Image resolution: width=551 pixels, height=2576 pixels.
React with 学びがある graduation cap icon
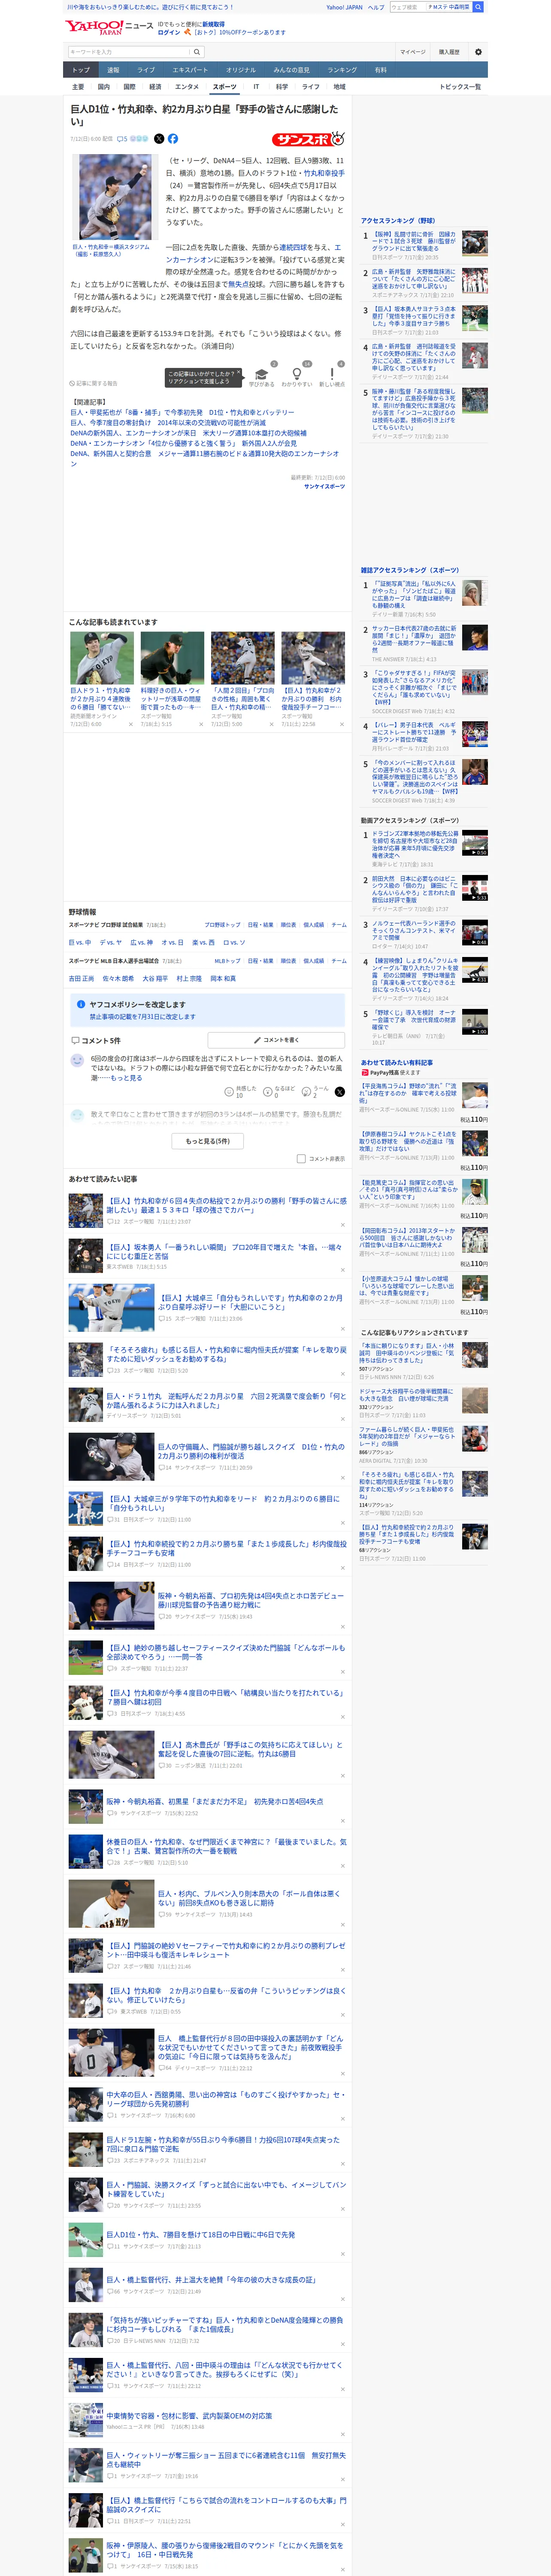click(262, 374)
